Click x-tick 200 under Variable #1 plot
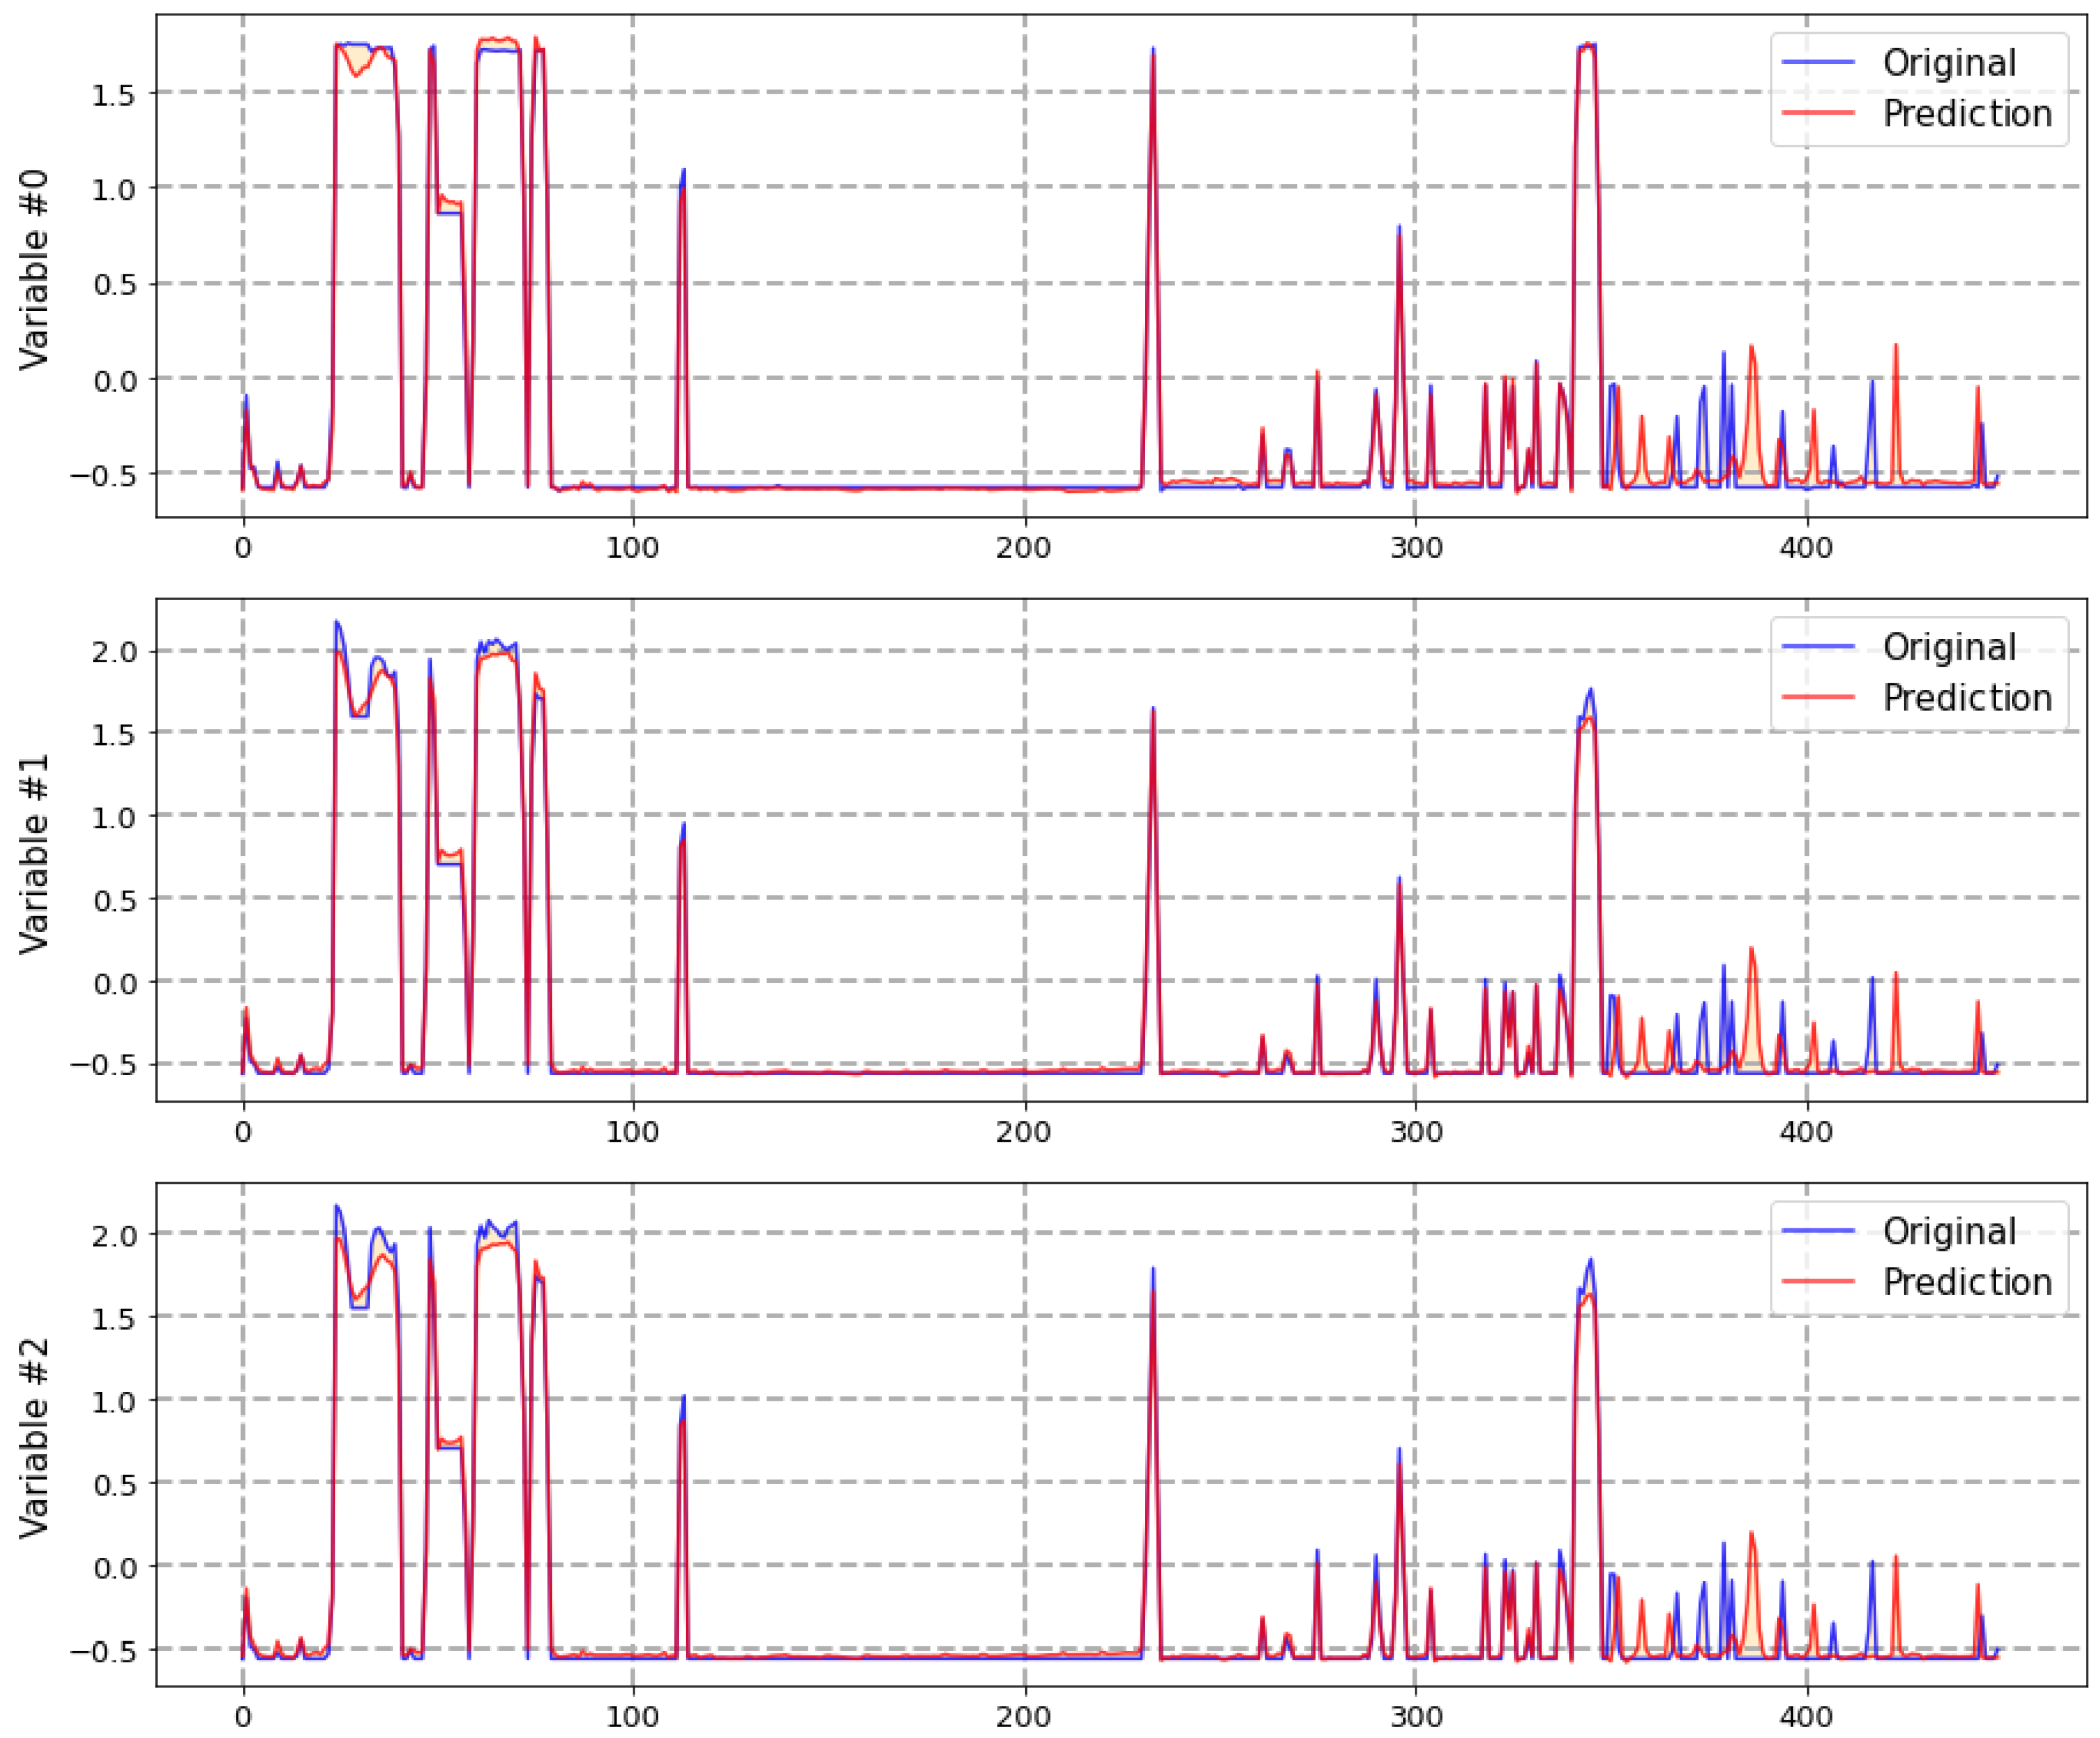 1024,1131
